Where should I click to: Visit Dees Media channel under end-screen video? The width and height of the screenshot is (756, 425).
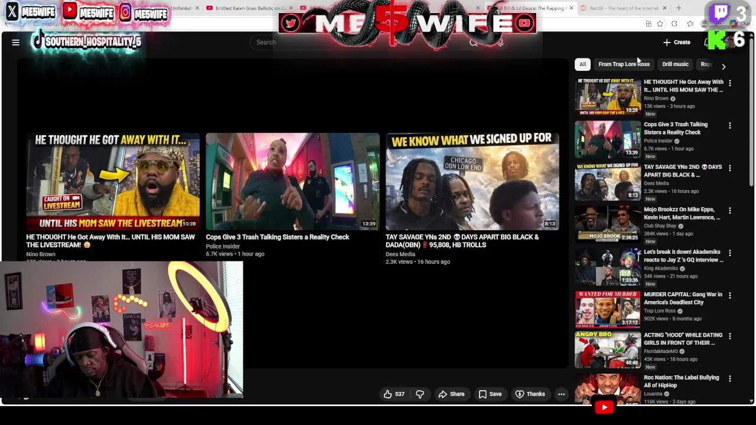pyautogui.click(x=400, y=254)
